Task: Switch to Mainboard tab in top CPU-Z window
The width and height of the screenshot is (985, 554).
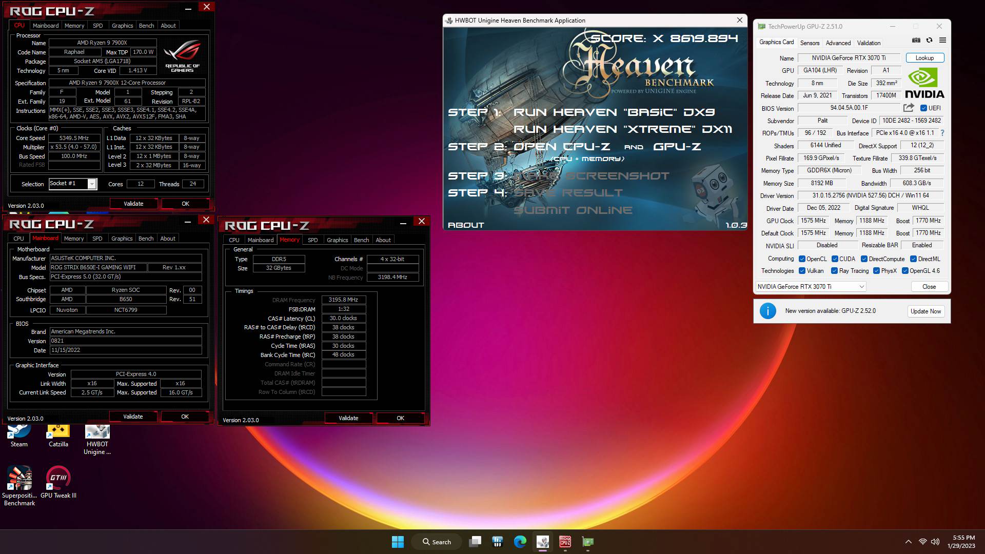Action: pyautogui.click(x=46, y=26)
